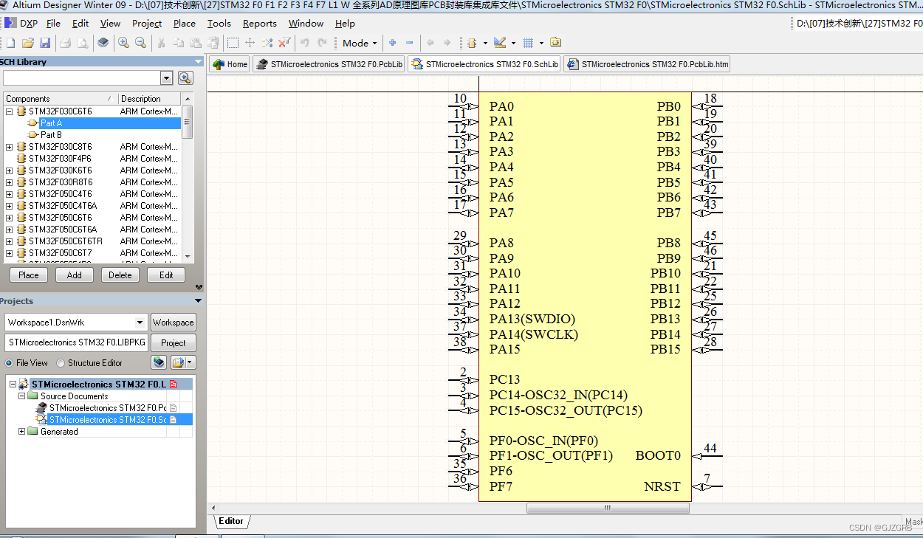Click the Save document icon
Image resolution: width=923 pixels, height=538 pixels.
[x=45, y=43]
